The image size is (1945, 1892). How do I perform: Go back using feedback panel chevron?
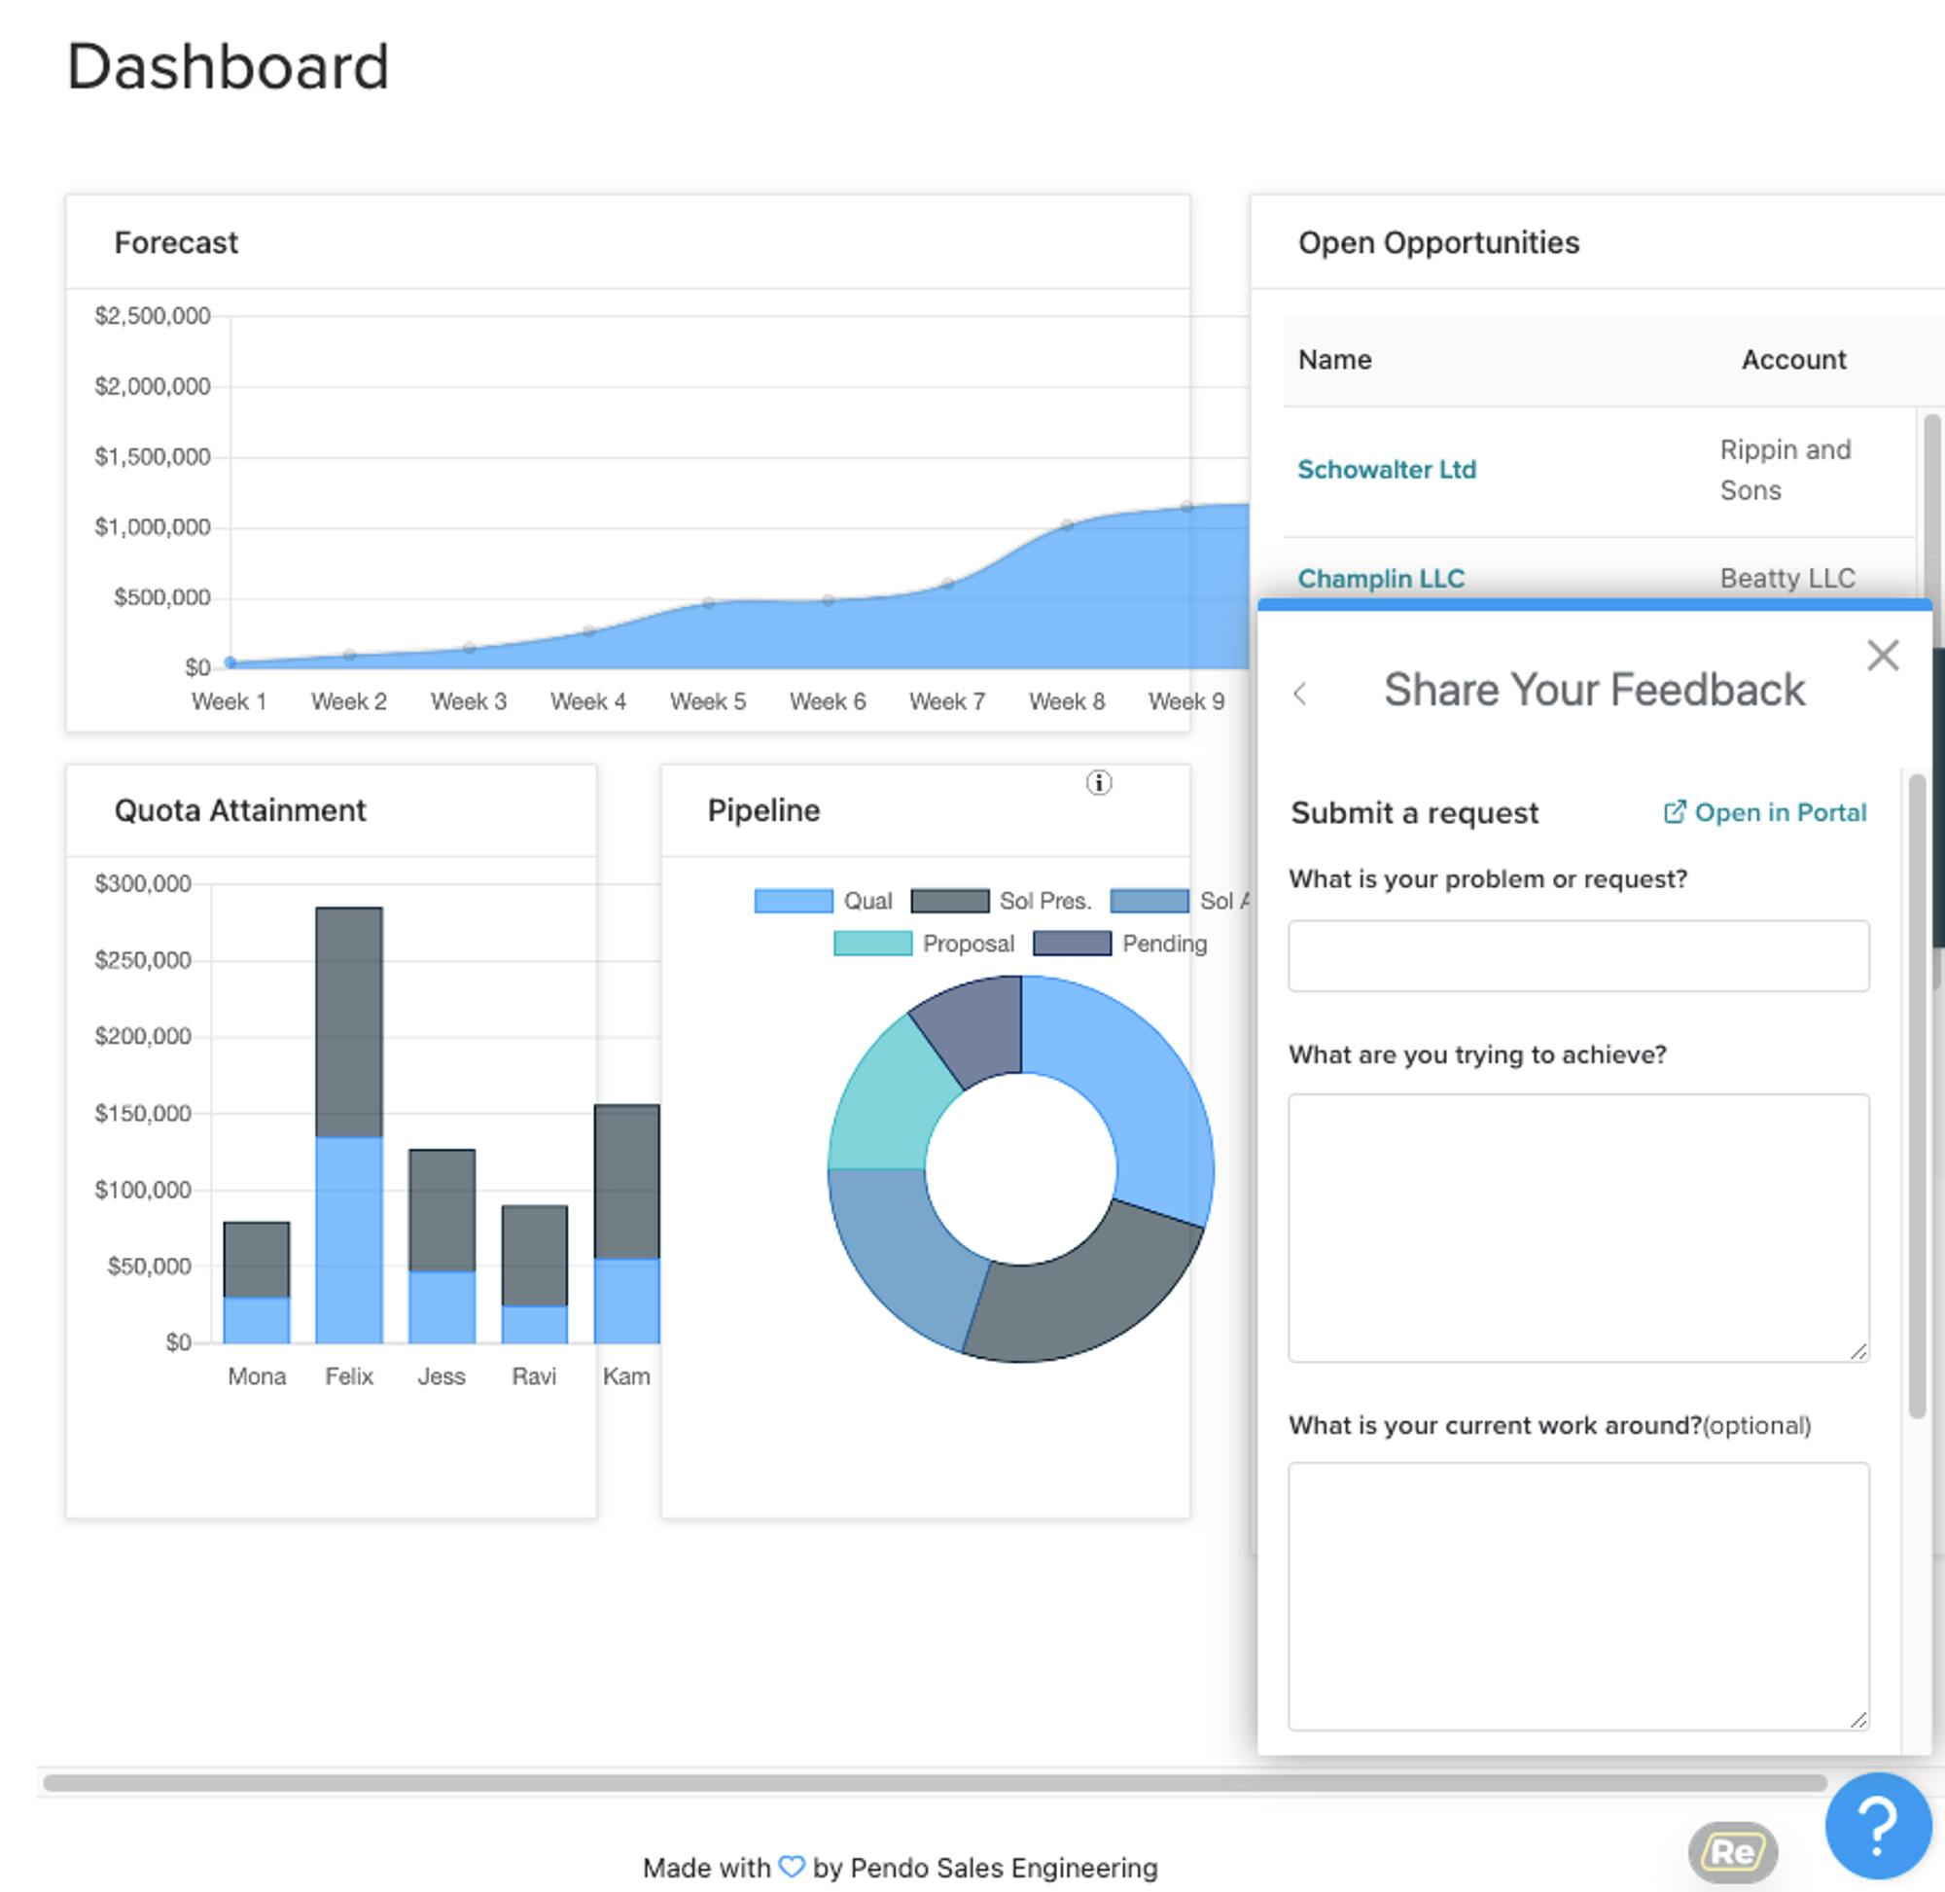point(1299,694)
